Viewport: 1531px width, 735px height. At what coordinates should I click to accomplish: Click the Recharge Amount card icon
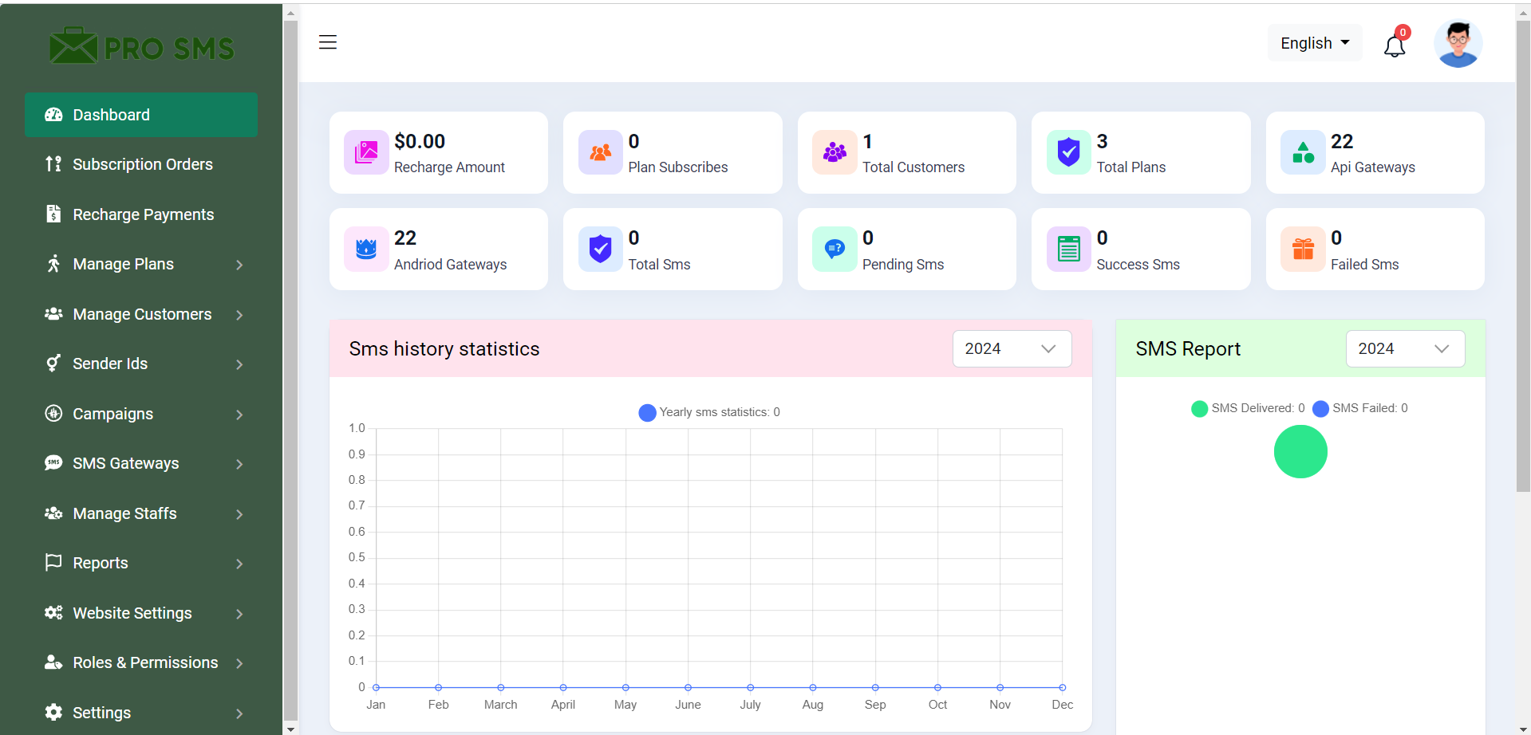[x=366, y=152]
